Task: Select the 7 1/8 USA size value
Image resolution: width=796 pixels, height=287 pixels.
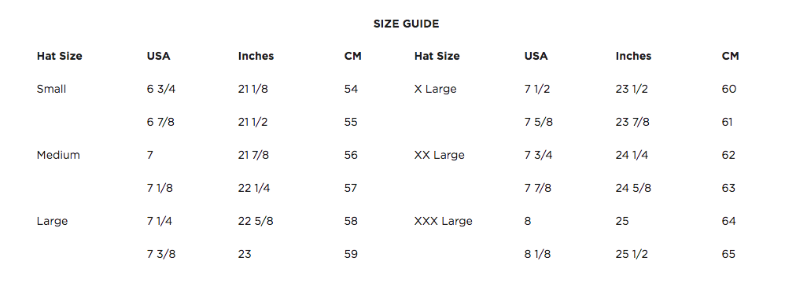Action: click(160, 188)
